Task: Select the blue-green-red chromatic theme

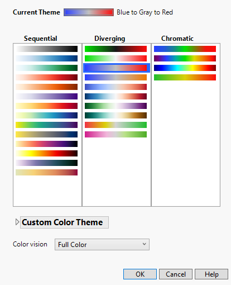Action: pos(185,49)
